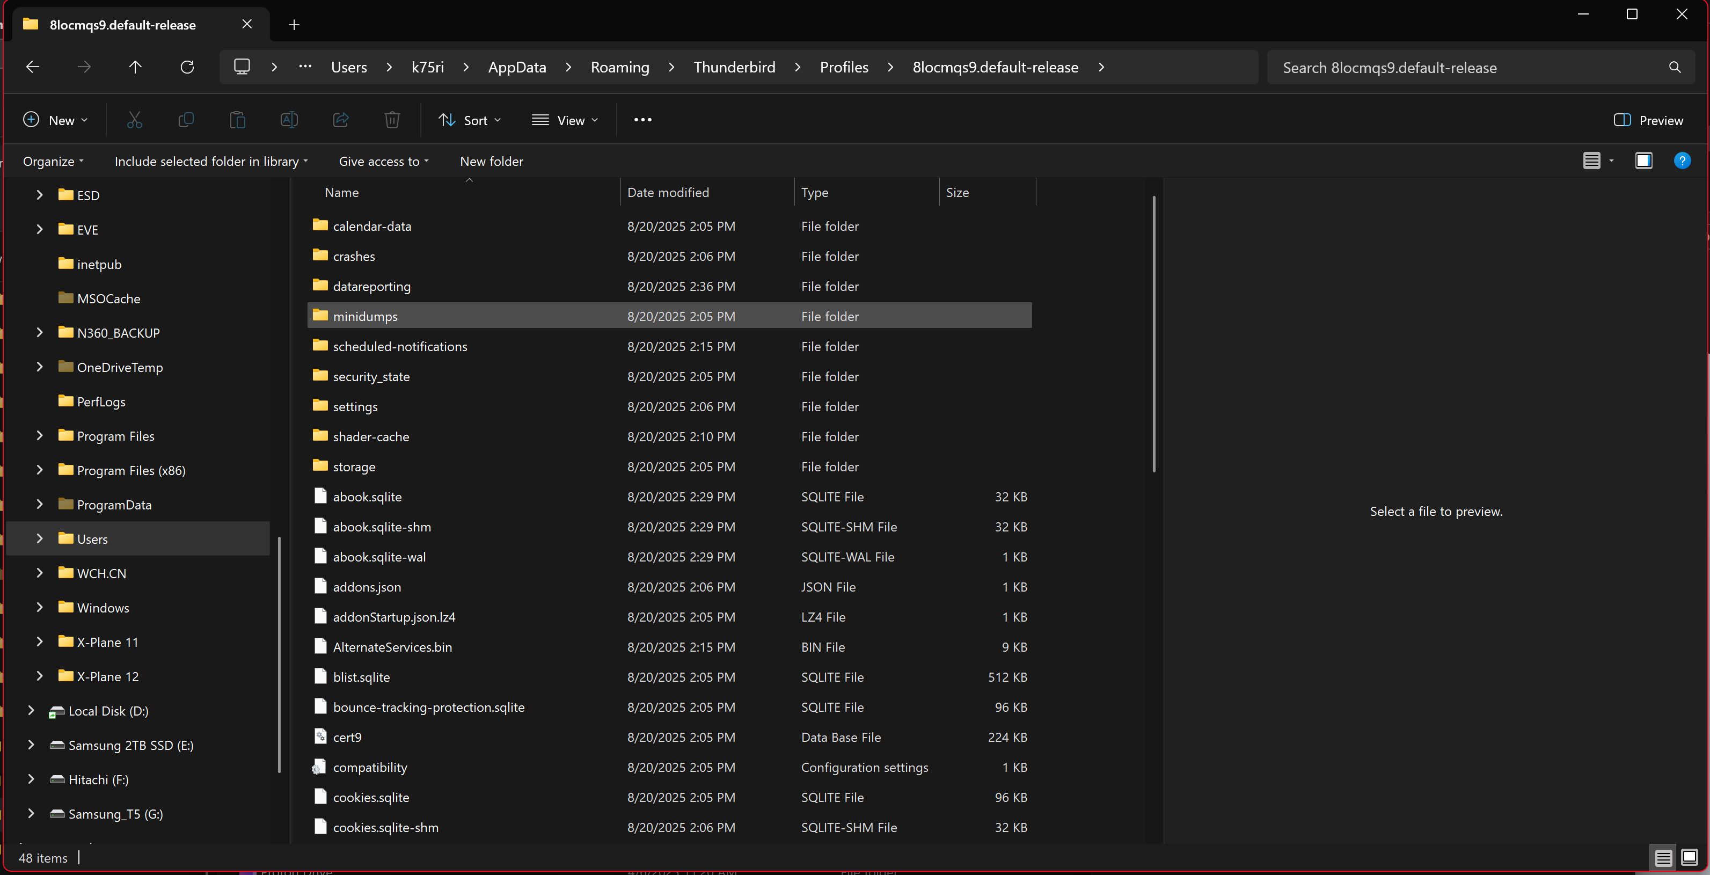Click the search box for this folder
Viewport: 1710px width, 875px height.
coord(1467,68)
